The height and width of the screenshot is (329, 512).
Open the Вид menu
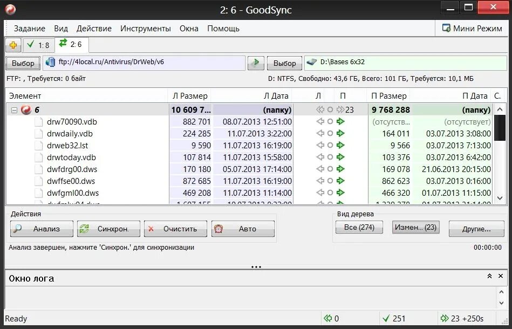(61, 29)
